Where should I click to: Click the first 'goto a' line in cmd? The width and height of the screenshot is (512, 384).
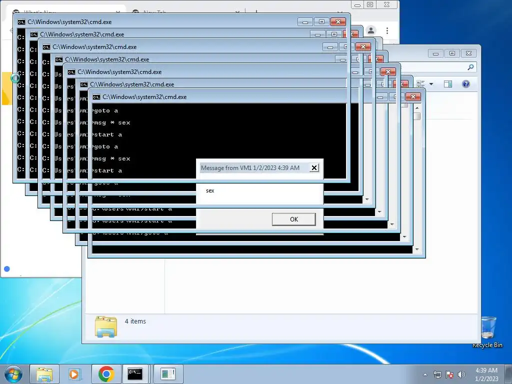[105, 110]
